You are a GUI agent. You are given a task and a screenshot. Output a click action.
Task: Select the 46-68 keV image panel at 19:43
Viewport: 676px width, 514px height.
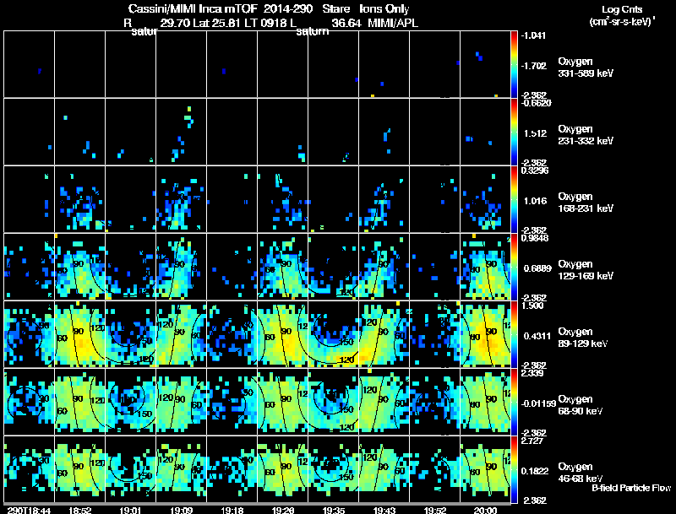click(x=384, y=469)
